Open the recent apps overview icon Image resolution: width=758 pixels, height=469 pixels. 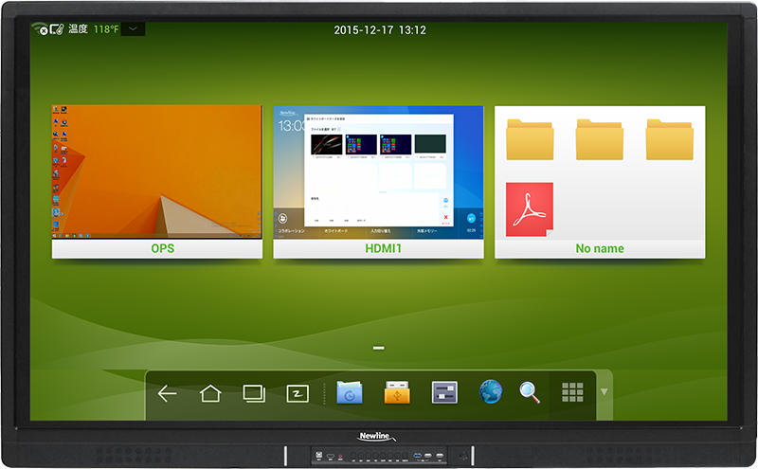(x=254, y=393)
